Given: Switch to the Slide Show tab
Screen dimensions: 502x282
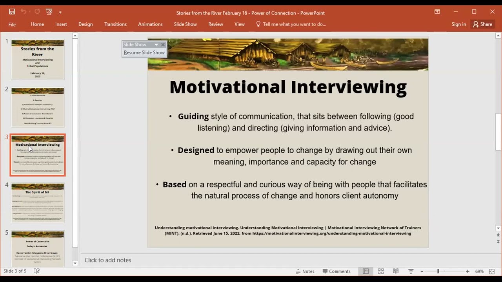Looking at the screenshot, I should 186,24.
